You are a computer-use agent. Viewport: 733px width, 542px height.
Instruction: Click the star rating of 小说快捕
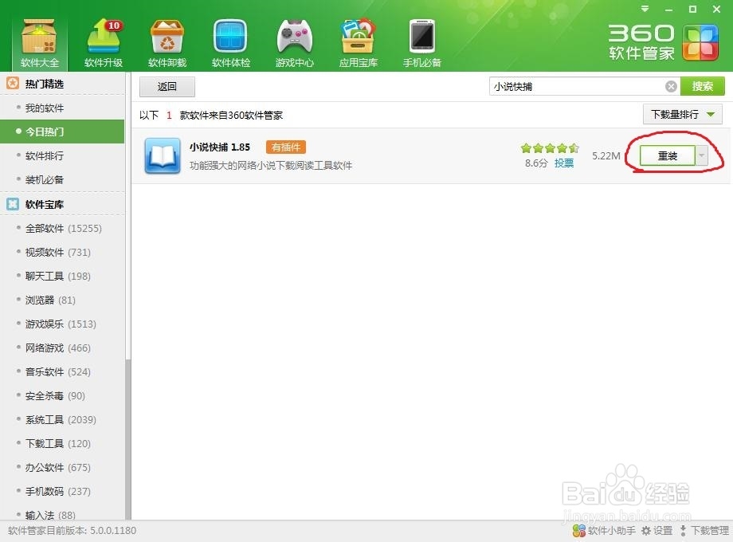pos(550,148)
